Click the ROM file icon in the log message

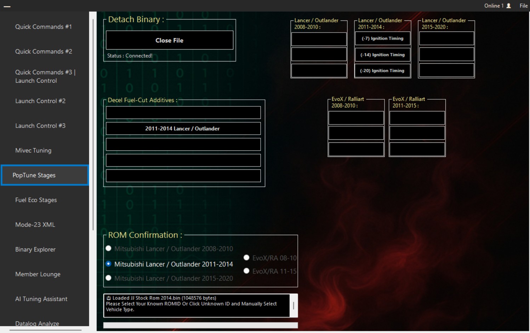[109, 297]
